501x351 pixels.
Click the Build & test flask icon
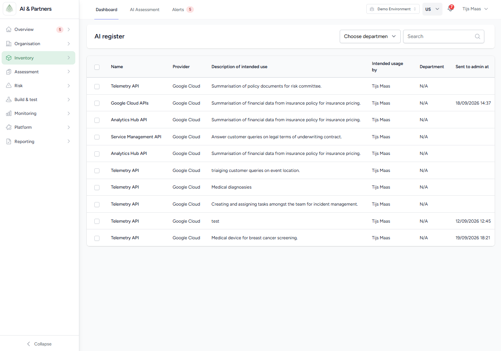9,99
